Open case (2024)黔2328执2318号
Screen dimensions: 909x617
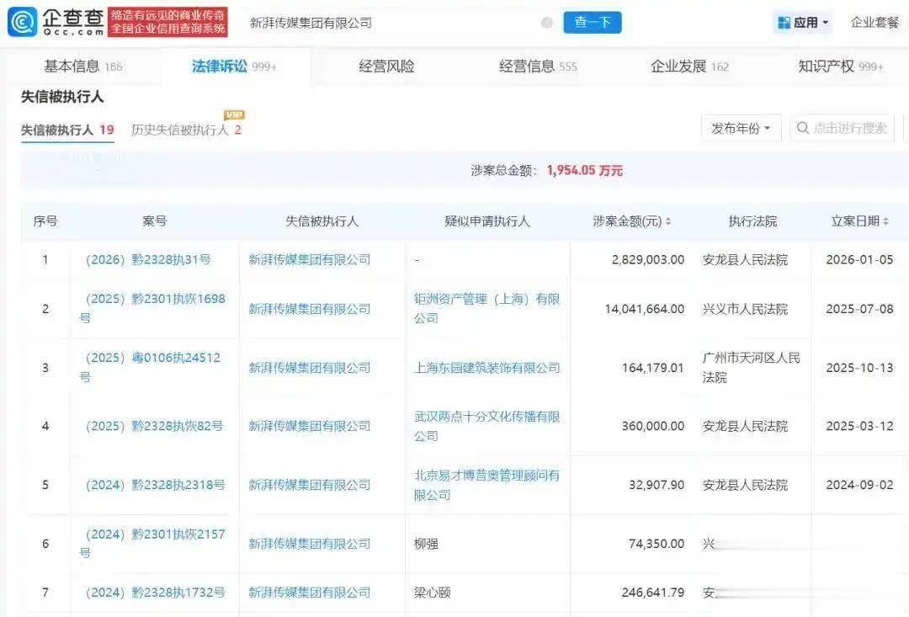click(x=156, y=485)
